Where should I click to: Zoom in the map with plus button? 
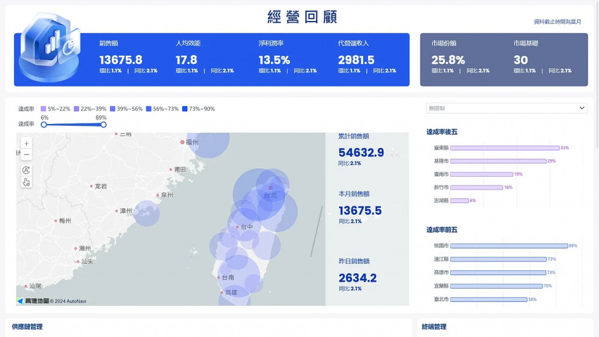[26, 143]
